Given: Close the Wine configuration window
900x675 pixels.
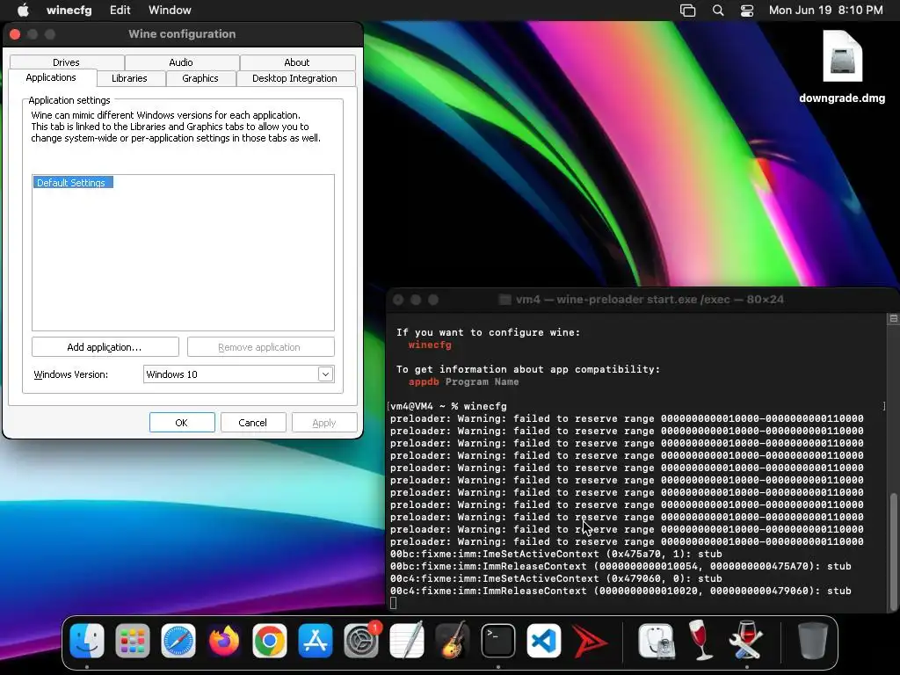Looking at the screenshot, I should point(15,34).
